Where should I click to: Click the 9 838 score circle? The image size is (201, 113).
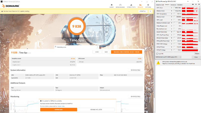click(77, 26)
